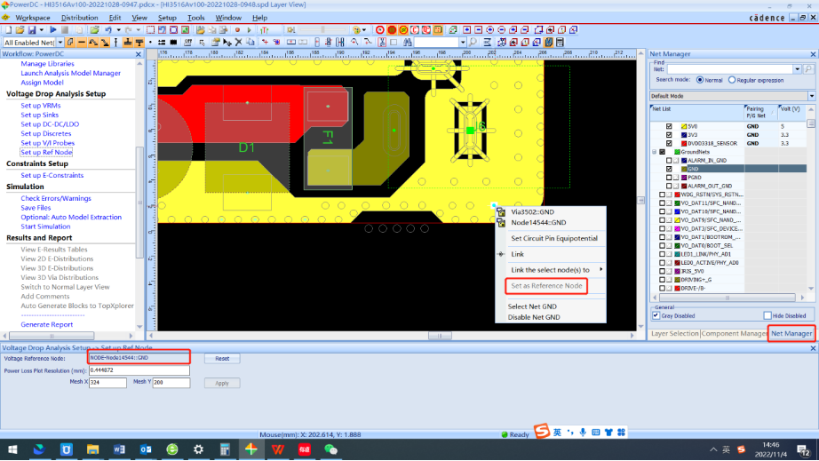Enable the ALARM_IN_GND net checkbox
Image resolution: width=819 pixels, height=461 pixels.
(669, 160)
